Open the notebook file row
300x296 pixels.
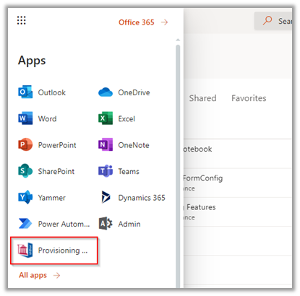click(x=238, y=154)
